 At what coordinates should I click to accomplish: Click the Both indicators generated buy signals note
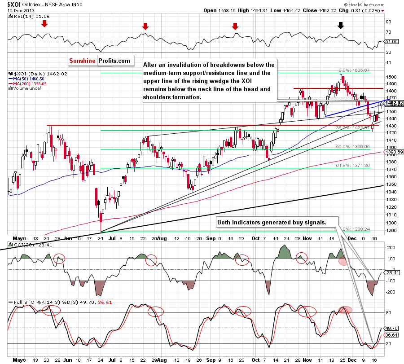[x=277, y=222]
